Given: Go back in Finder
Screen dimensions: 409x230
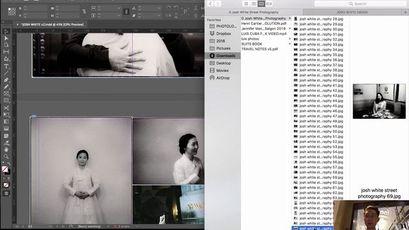Looking at the screenshot, I should click(210, 4).
